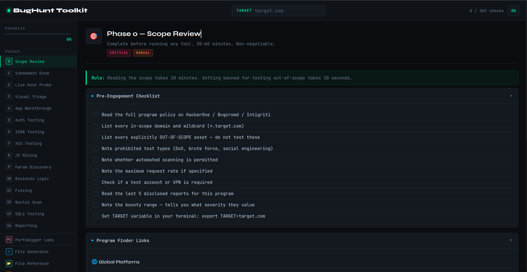
Task: Click the phase 9 number badge
Action: tap(9, 167)
